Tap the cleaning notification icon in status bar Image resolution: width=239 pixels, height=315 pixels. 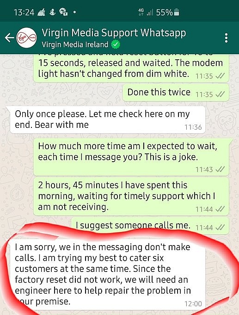pyautogui.click(x=42, y=13)
